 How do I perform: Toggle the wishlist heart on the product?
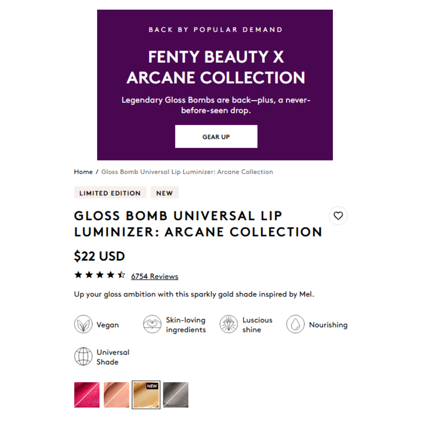pos(338,216)
